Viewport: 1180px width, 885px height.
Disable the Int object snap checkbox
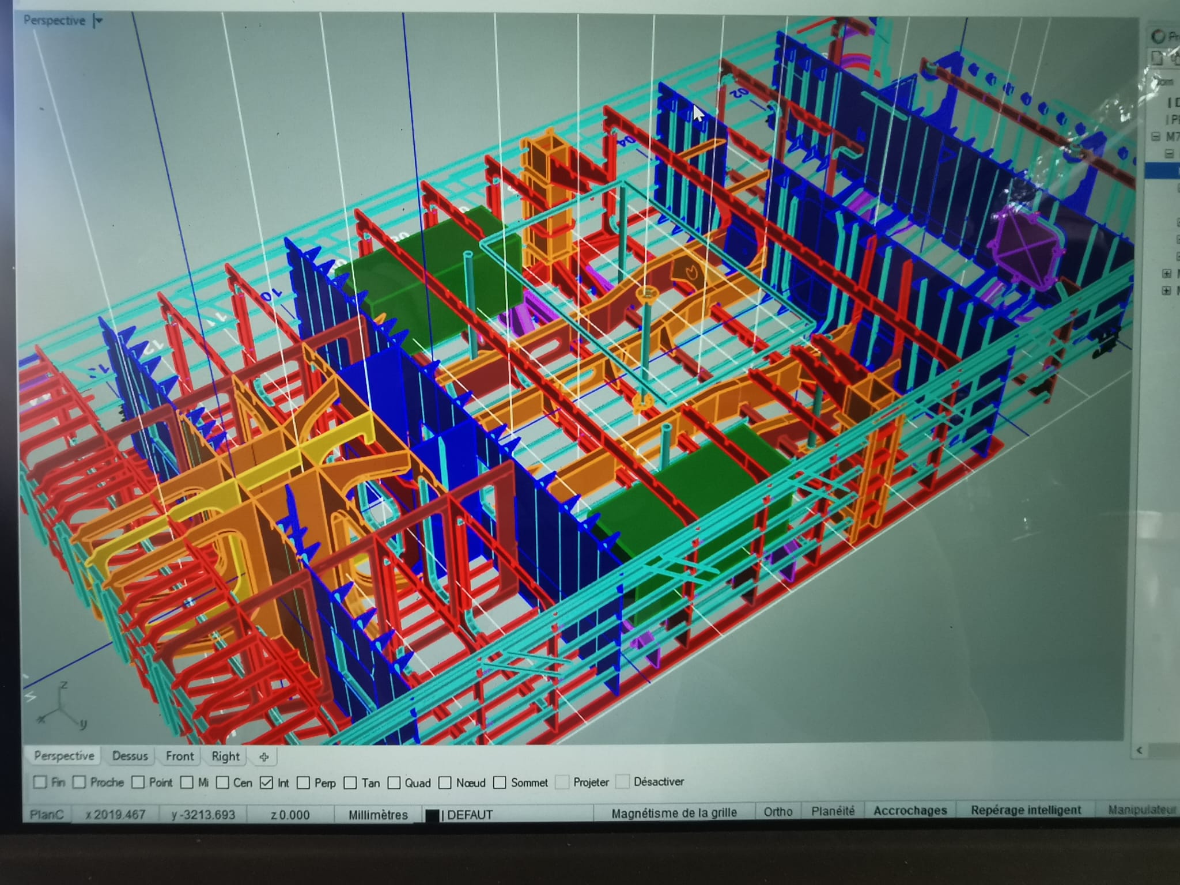(266, 782)
